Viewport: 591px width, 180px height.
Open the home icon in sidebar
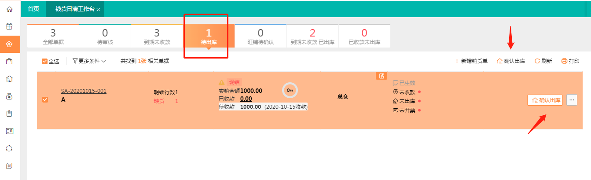coord(10,9)
